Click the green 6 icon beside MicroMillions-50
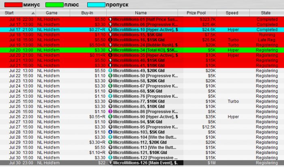 [x=110, y=76]
